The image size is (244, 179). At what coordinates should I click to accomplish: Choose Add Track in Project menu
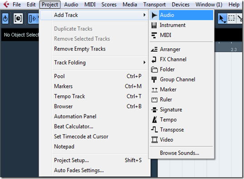[x=94, y=15]
